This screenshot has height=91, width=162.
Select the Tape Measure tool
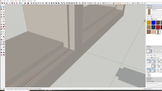(x=2, y=32)
